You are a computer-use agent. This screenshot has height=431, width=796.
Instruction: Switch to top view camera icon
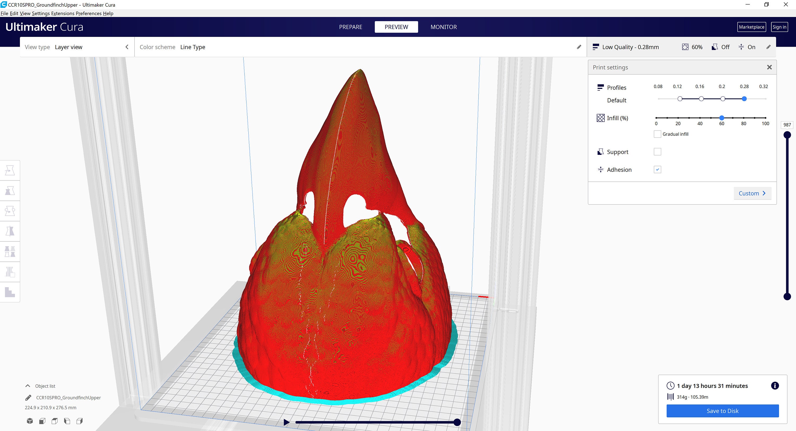[x=55, y=421]
